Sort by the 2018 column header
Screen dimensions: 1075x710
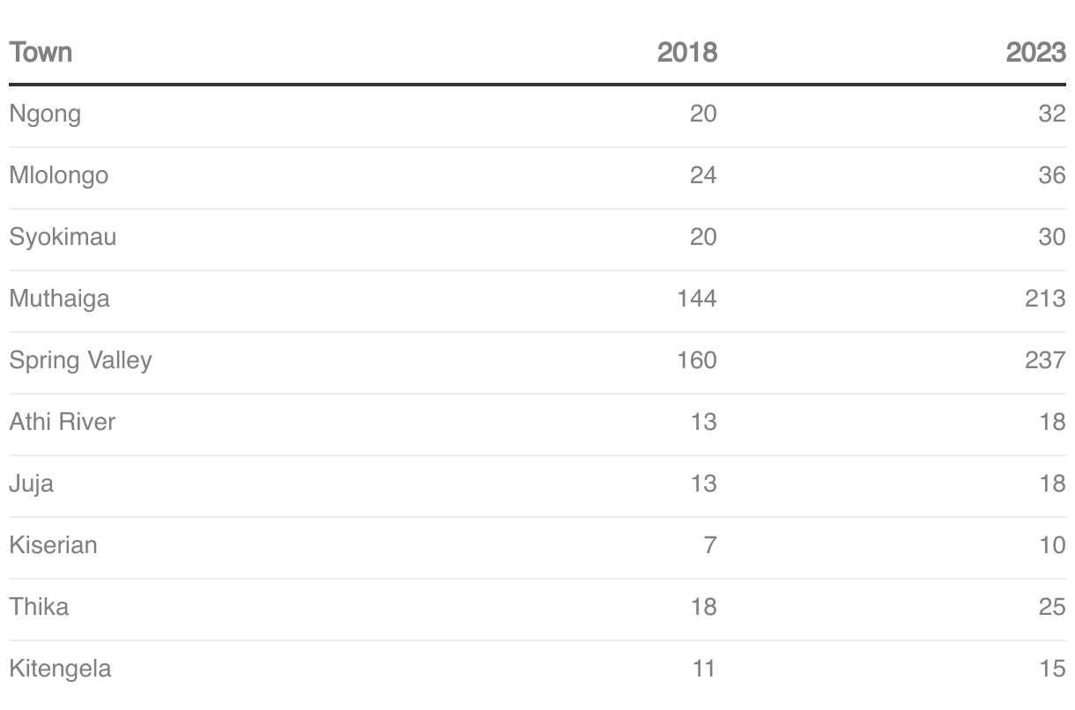687,52
